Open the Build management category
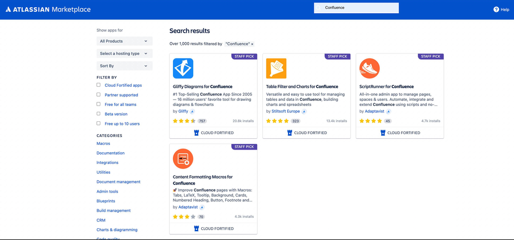The width and height of the screenshot is (514, 240). (113, 211)
